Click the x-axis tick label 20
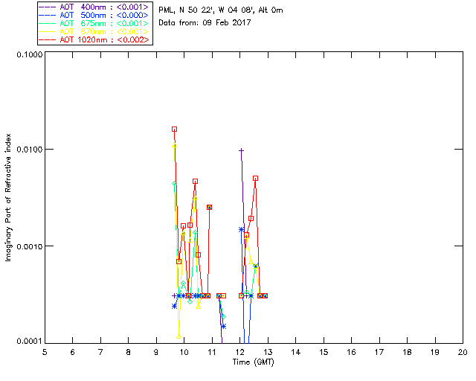 pyautogui.click(x=463, y=352)
